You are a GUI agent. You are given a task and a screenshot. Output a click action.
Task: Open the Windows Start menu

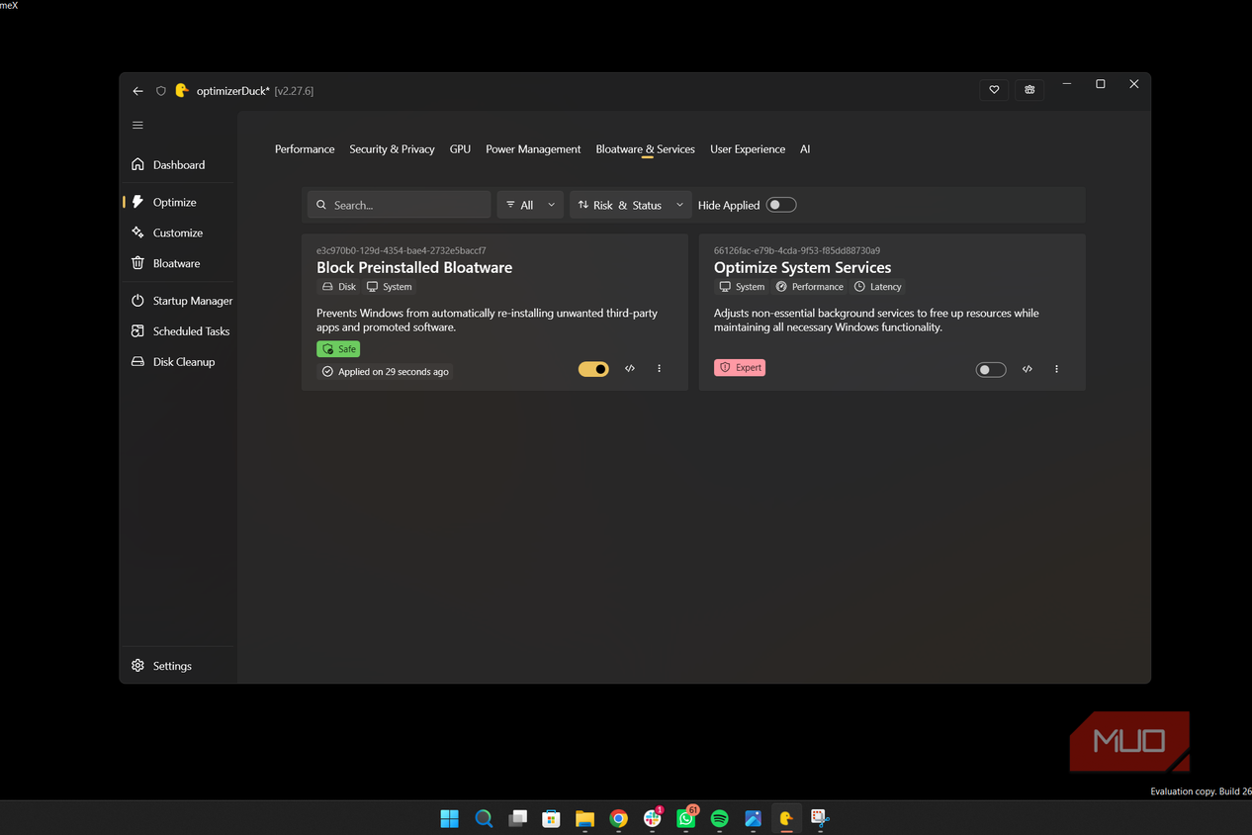449,818
